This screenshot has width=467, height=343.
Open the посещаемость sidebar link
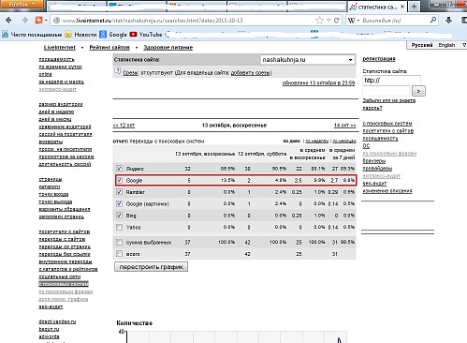(x=56, y=59)
